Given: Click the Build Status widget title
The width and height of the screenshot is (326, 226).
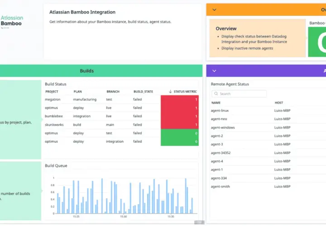Looking at the screenshot, I should (x=56, y=84).
